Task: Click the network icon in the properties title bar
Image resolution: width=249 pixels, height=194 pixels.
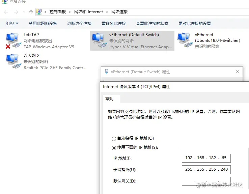Action: point(107,72)
